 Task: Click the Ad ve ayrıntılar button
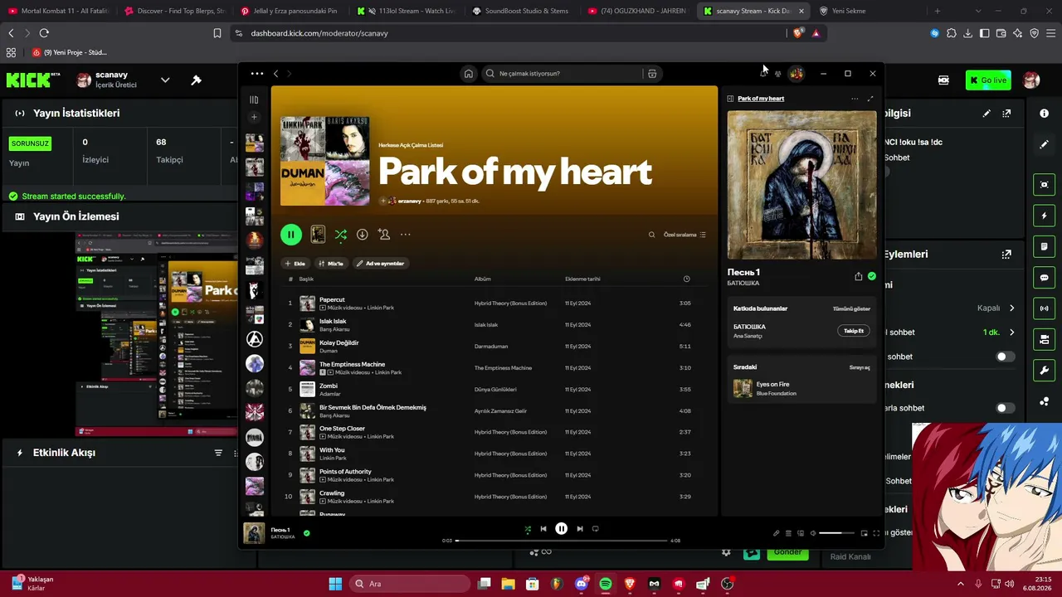381,264
